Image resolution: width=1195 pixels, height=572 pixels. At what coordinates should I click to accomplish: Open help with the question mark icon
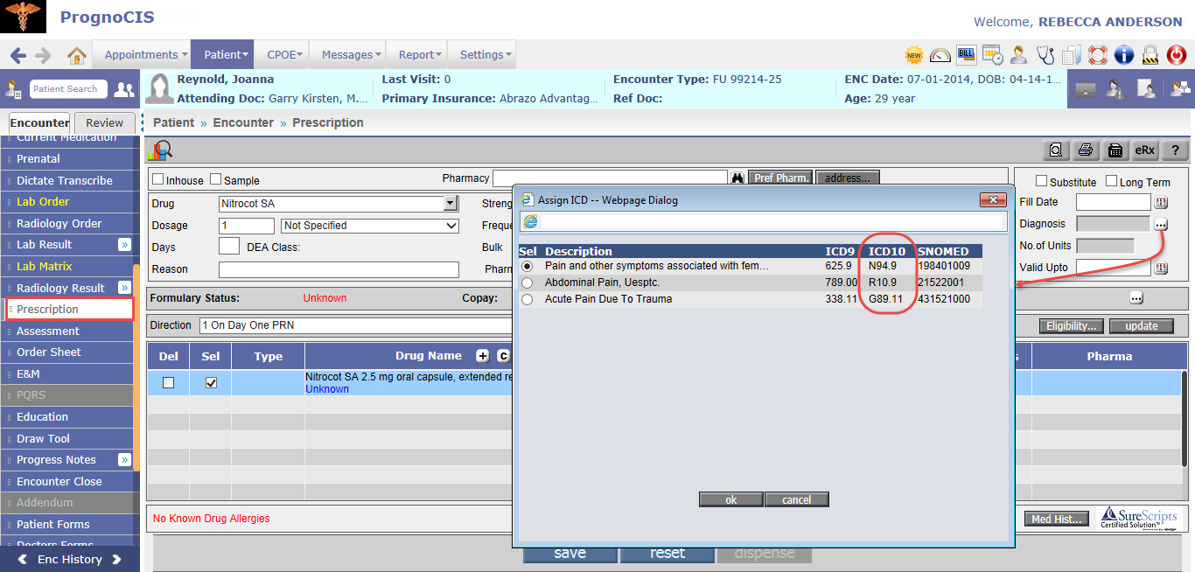(x=1175, y=150)
